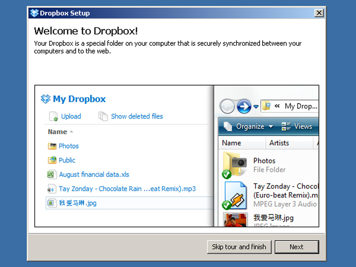Click the mp3 audio speaker icon
The height and width of the screenshot is (267, 356).
(51, 189)
